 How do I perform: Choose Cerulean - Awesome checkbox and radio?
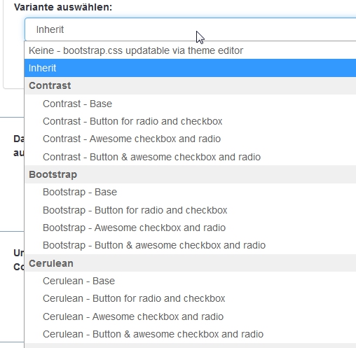tap(191, 316)
